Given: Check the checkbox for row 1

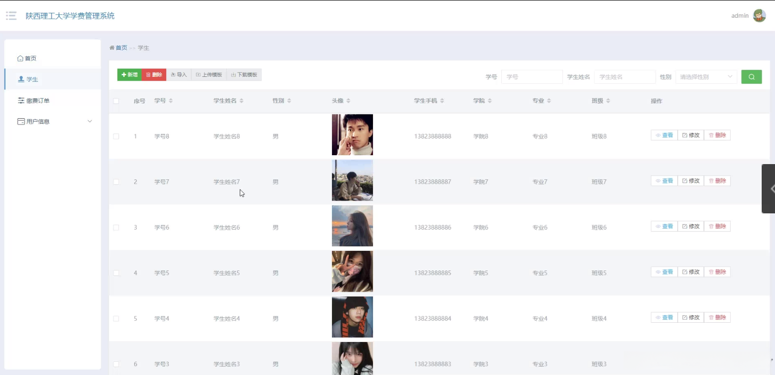Looking at the screenshot, I should (116, 136).
